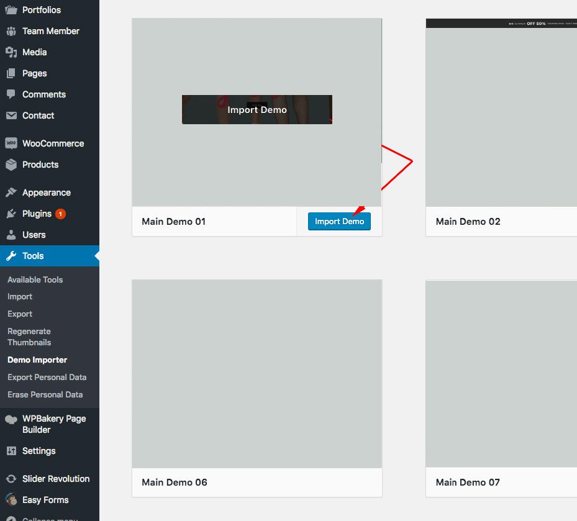Select Demo Importer under Tools
Image resolution: width=577 pixels, height=521 pixels.
37,360
